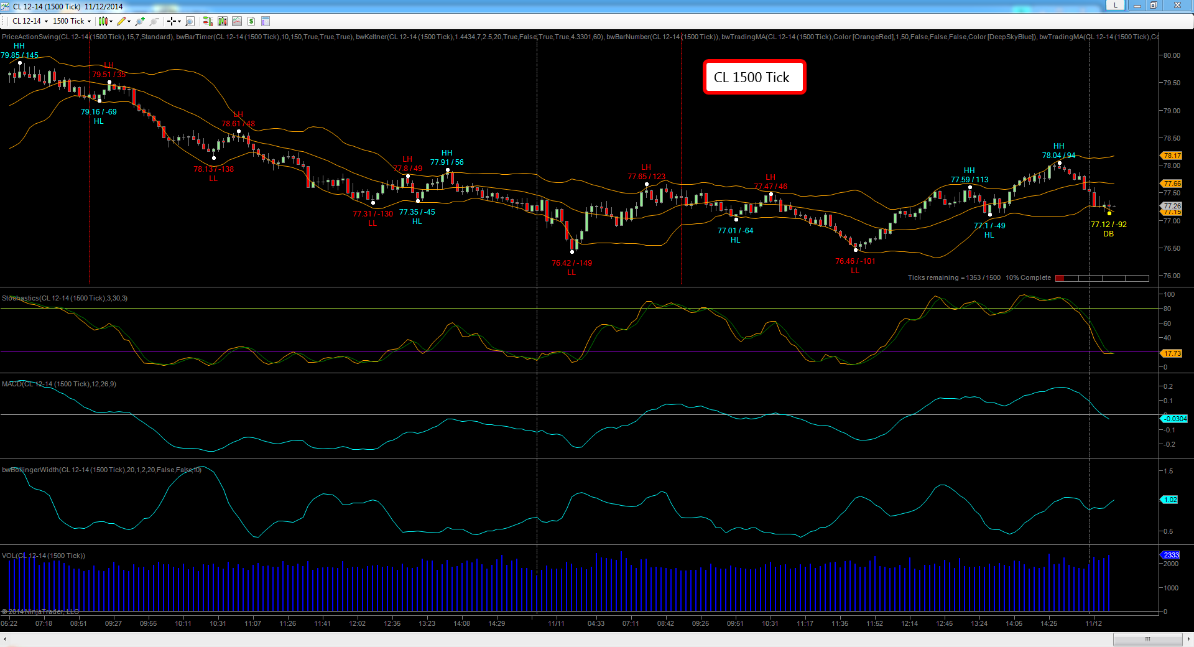Open the chart style dropdown arrow
Screen dimensions: 1194x647
(111, 21)
